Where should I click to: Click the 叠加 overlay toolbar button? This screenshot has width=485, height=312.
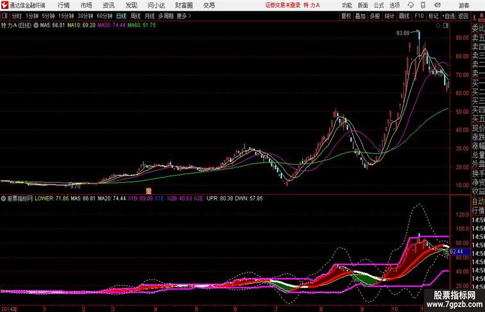pyautogui.click(x=361, y=16)
